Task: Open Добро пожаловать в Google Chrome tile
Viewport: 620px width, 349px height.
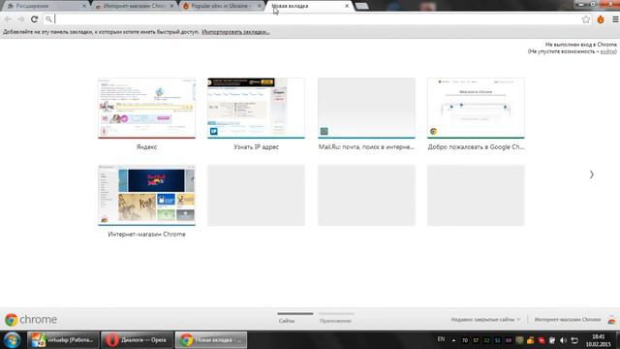Action: 476,108
